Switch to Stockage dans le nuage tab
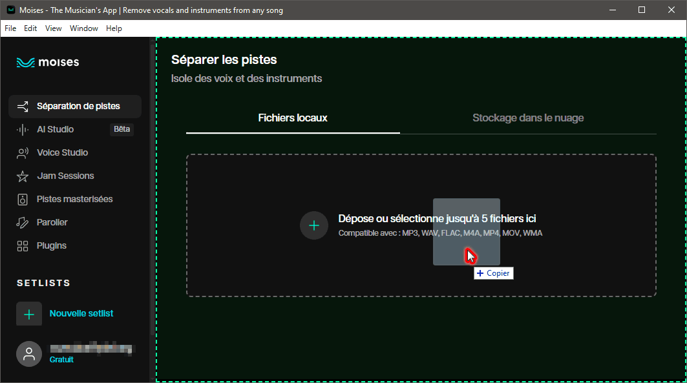687x383 pixels. coord(528,118)
